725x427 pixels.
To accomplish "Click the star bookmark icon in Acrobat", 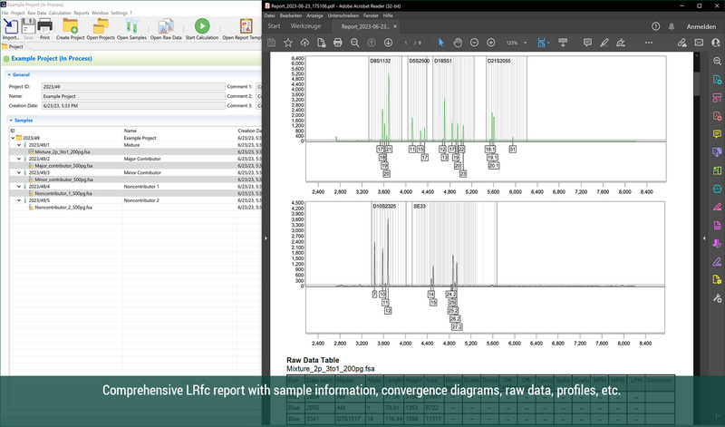I will pyautogui.click(x=288, y=43).
